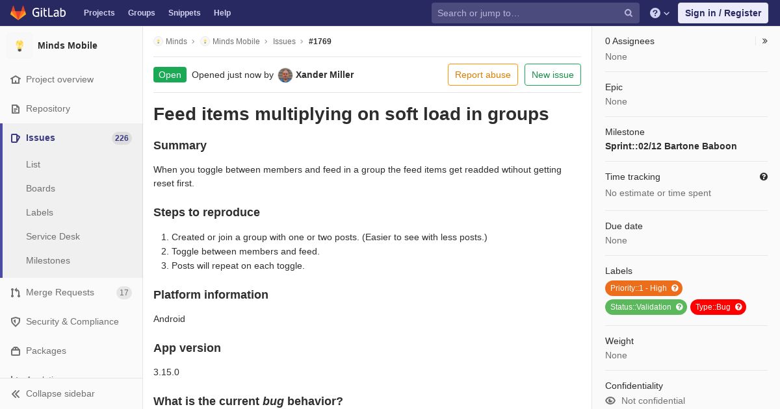Image resolution: width=780 pixels, height=409 pixels.
Task: Click the Minds Mobile lightbulb avatar in sidebar
Action: pyautogui.click(x=19, y=45)
